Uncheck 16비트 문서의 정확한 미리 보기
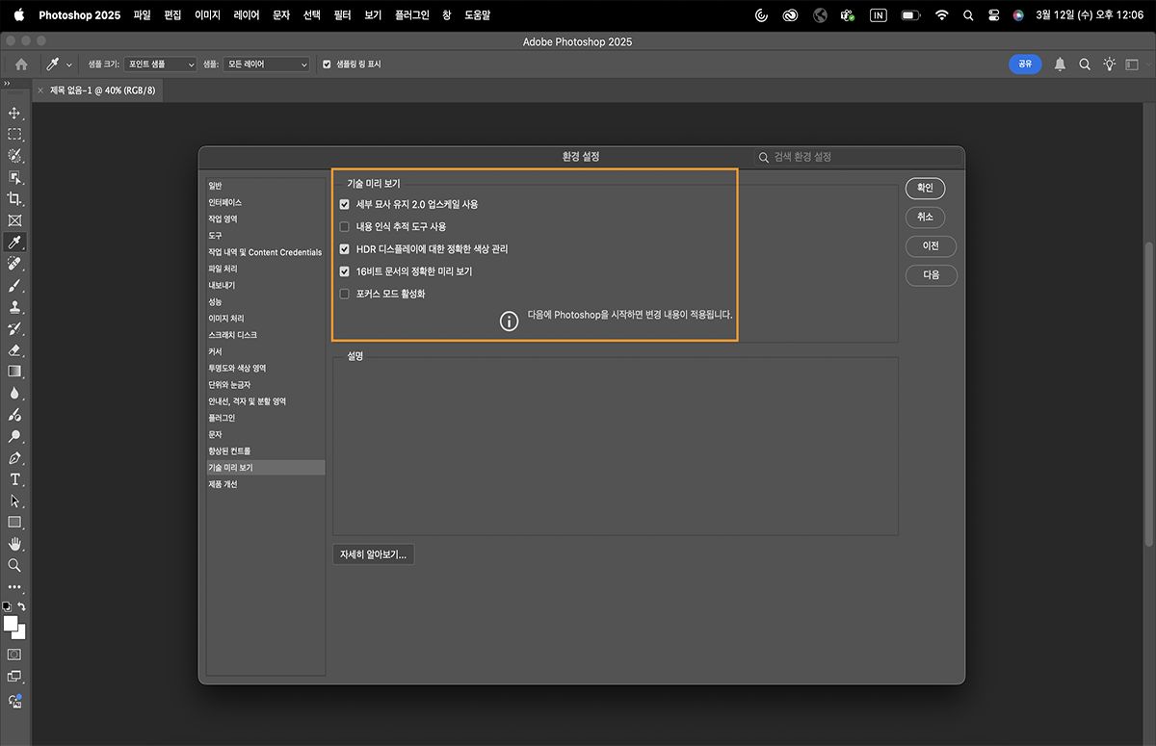The image size is (1156, 746). [345, 271]
